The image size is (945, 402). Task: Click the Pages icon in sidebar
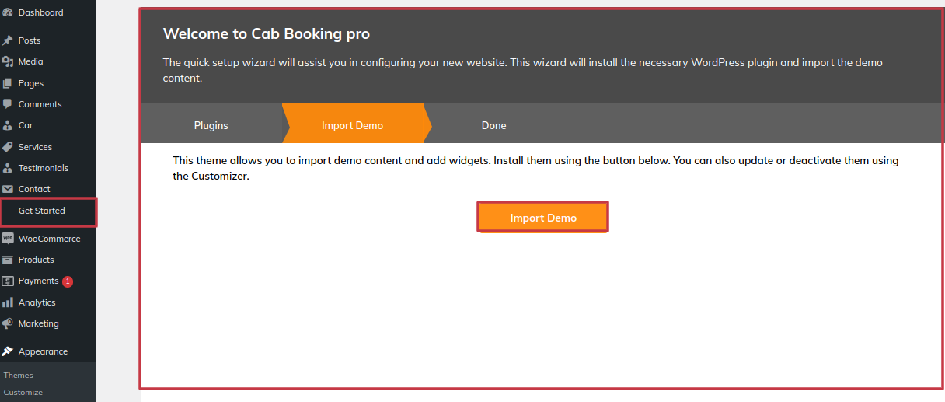pos(8,83)
